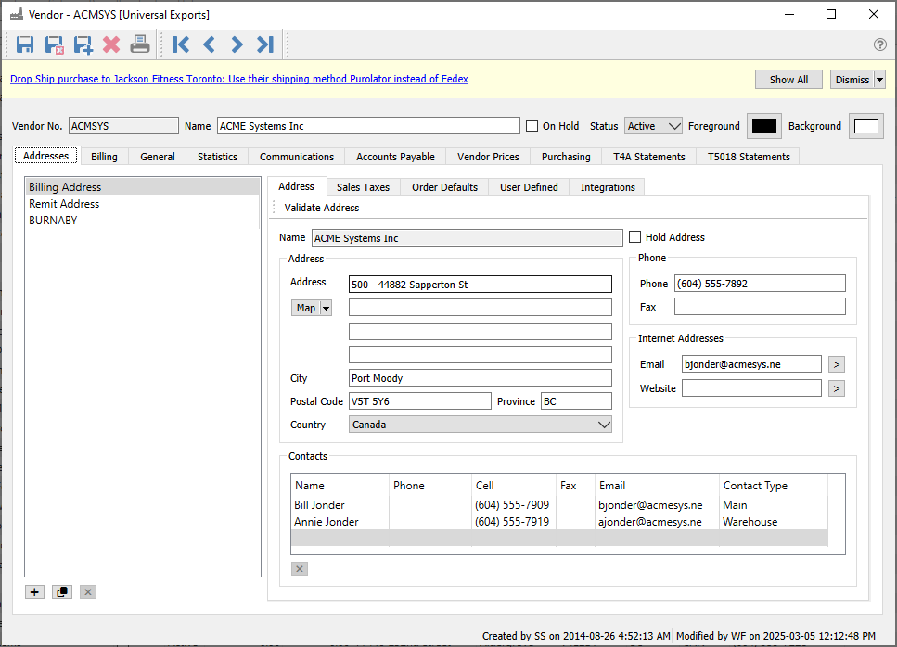The width and height of the screenshot is (897, 647).
Task: Click the Save vendor icon
Action: (25, 44)
